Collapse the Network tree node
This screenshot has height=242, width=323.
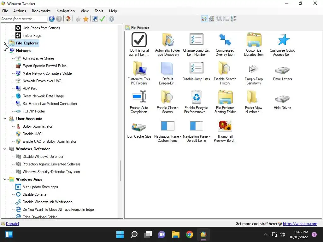click(x=5, y=51)
